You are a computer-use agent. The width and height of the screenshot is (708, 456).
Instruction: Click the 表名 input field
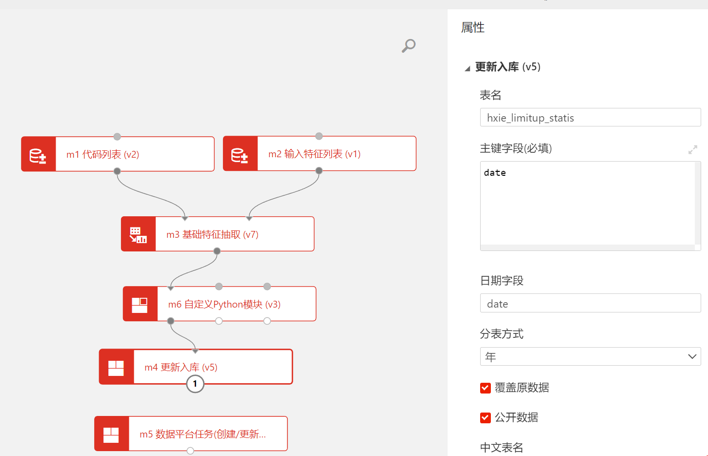click(x=590, y=118)
